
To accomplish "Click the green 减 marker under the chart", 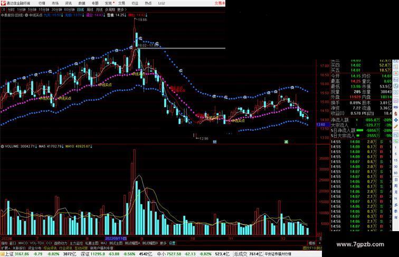I will click(x=286, y=142).
